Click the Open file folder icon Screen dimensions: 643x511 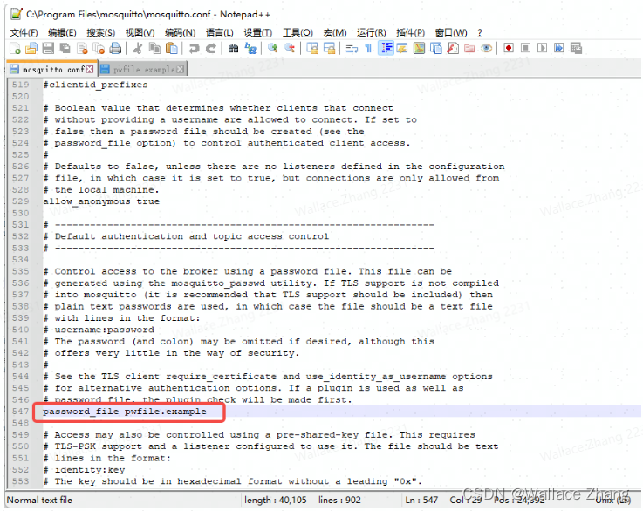[31, 48]
